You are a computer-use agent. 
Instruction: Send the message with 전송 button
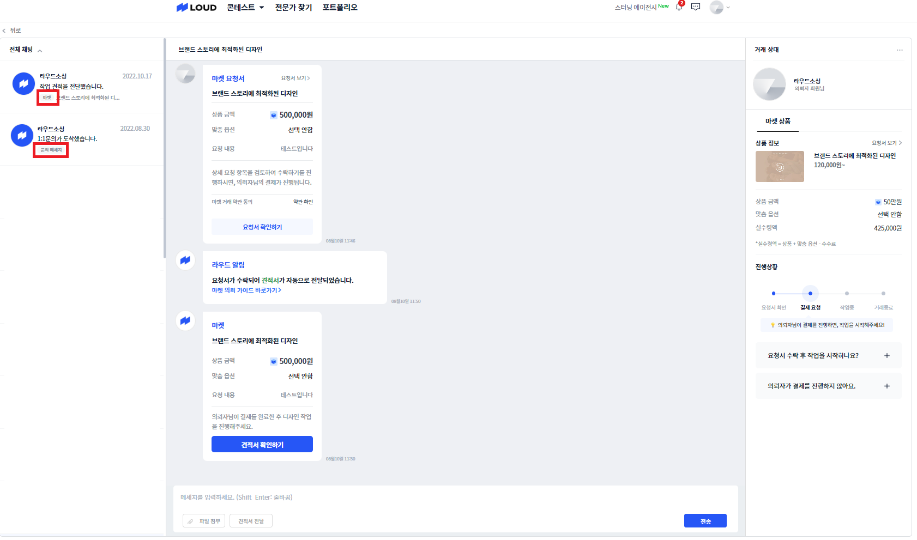705,521
